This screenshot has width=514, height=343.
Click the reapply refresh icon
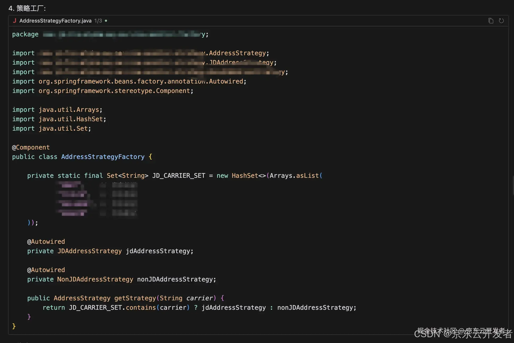(501, 21)
